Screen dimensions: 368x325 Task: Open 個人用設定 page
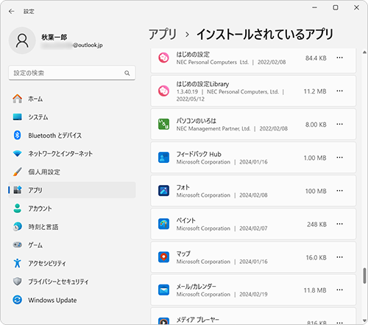[72, 172]
